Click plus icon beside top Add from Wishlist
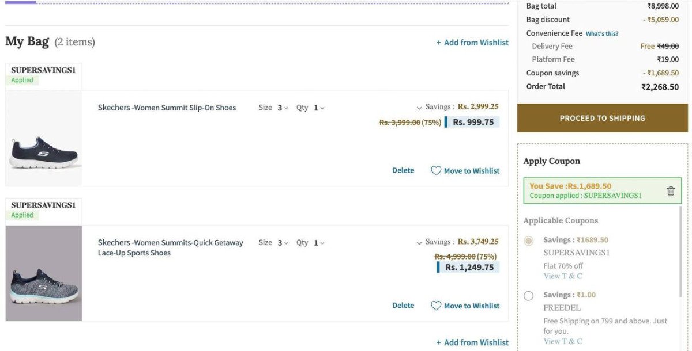This screenshot has width=692, height=351. [x=438, y=43]
